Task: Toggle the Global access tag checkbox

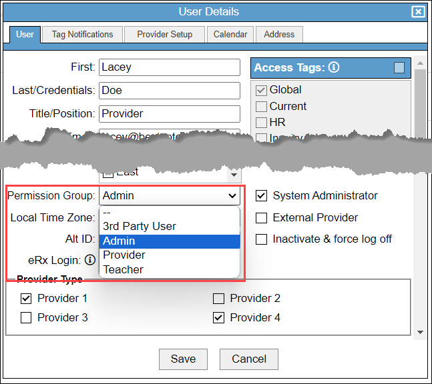Action: point(261,90)
